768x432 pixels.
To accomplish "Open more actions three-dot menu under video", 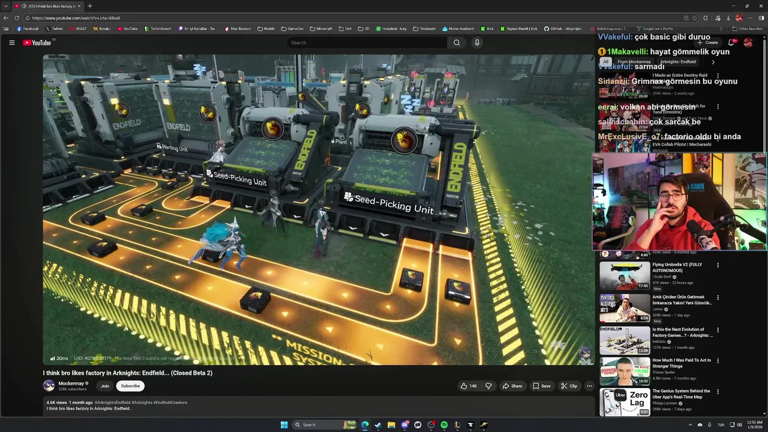I will pyautogui.click(x=590, y=386).
